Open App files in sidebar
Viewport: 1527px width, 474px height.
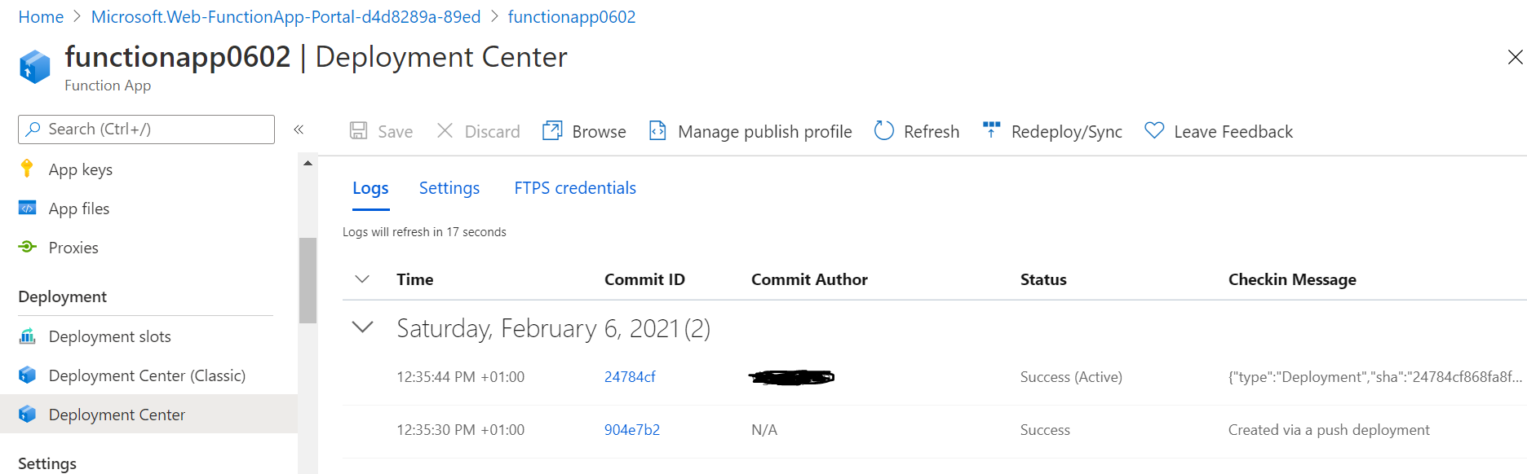[x=78, y=208]
